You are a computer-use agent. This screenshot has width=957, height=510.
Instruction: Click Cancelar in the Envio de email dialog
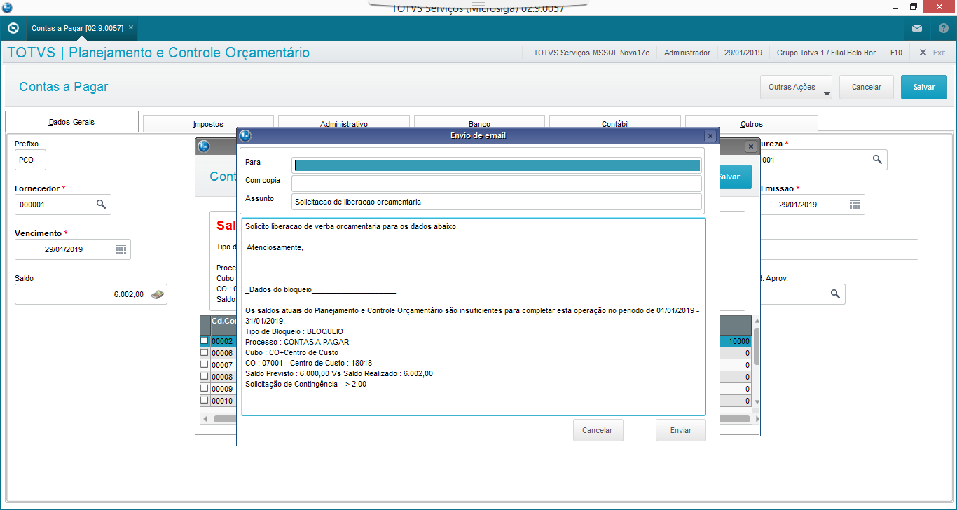(598, 430)
